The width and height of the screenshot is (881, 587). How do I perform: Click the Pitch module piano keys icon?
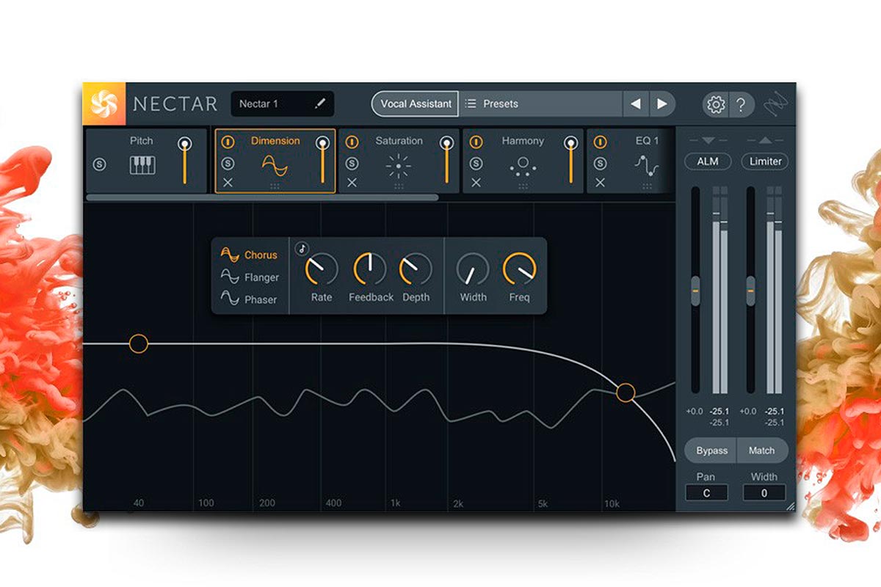(x=142, y=165)
